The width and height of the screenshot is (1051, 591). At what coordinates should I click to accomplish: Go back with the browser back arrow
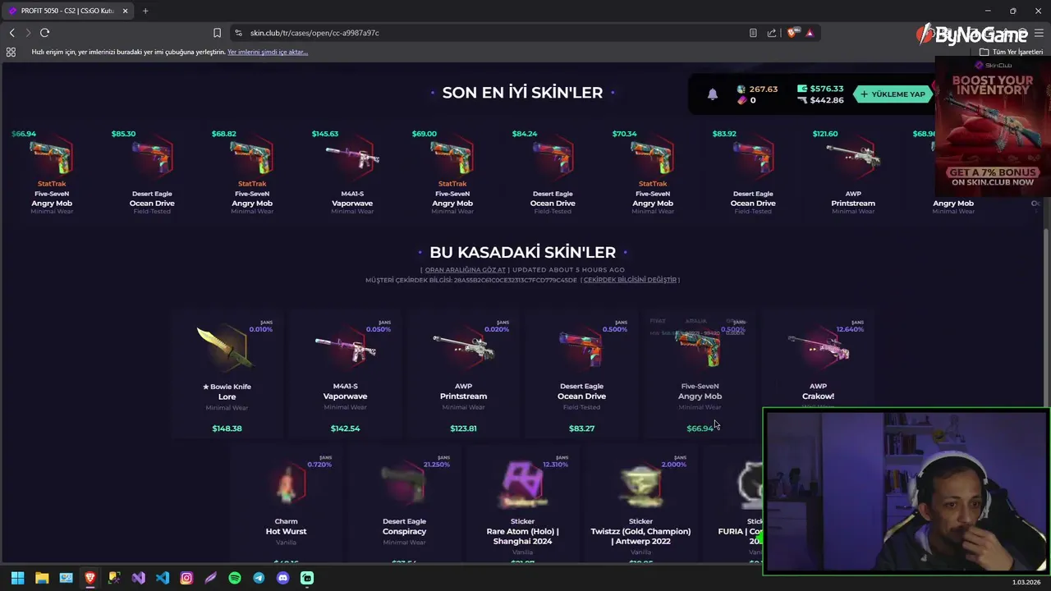point(11,33)
